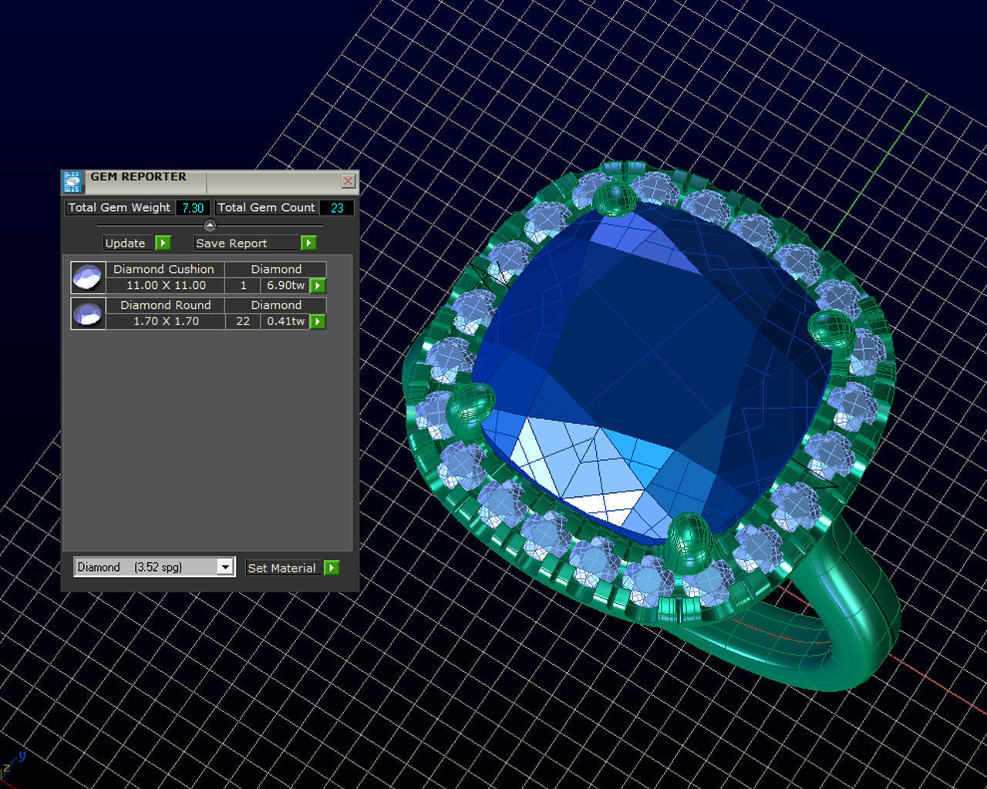This screenshot has height=789, width=987.
Task: Click the Total Gem Count value 23
Action: 337,208
